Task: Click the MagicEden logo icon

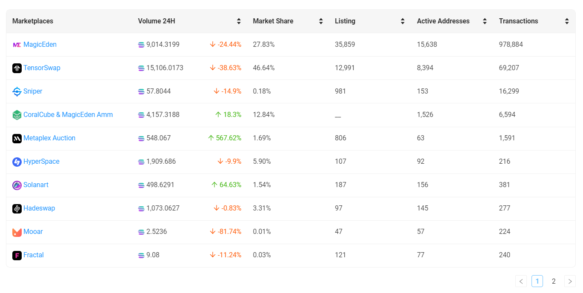Action: (17, 45)
